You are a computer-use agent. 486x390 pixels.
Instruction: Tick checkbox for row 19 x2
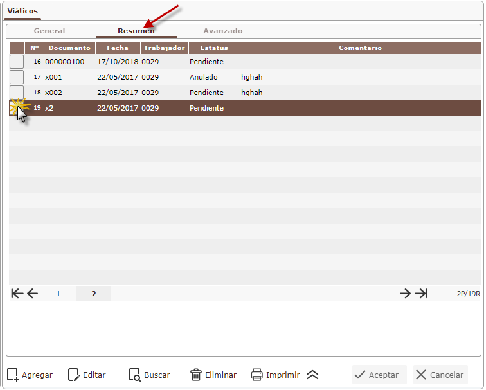coord(17,108)
